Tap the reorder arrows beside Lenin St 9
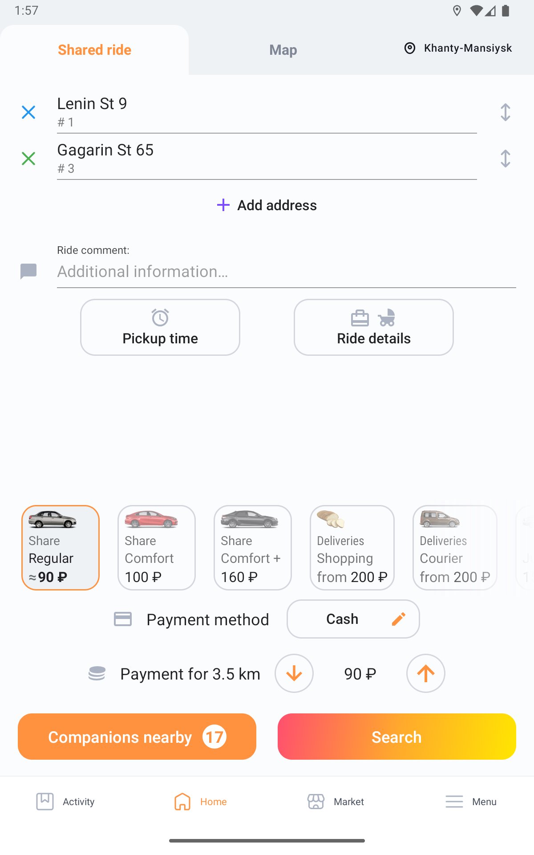Viewport: 534px width, 855px height. coord(505,112)
